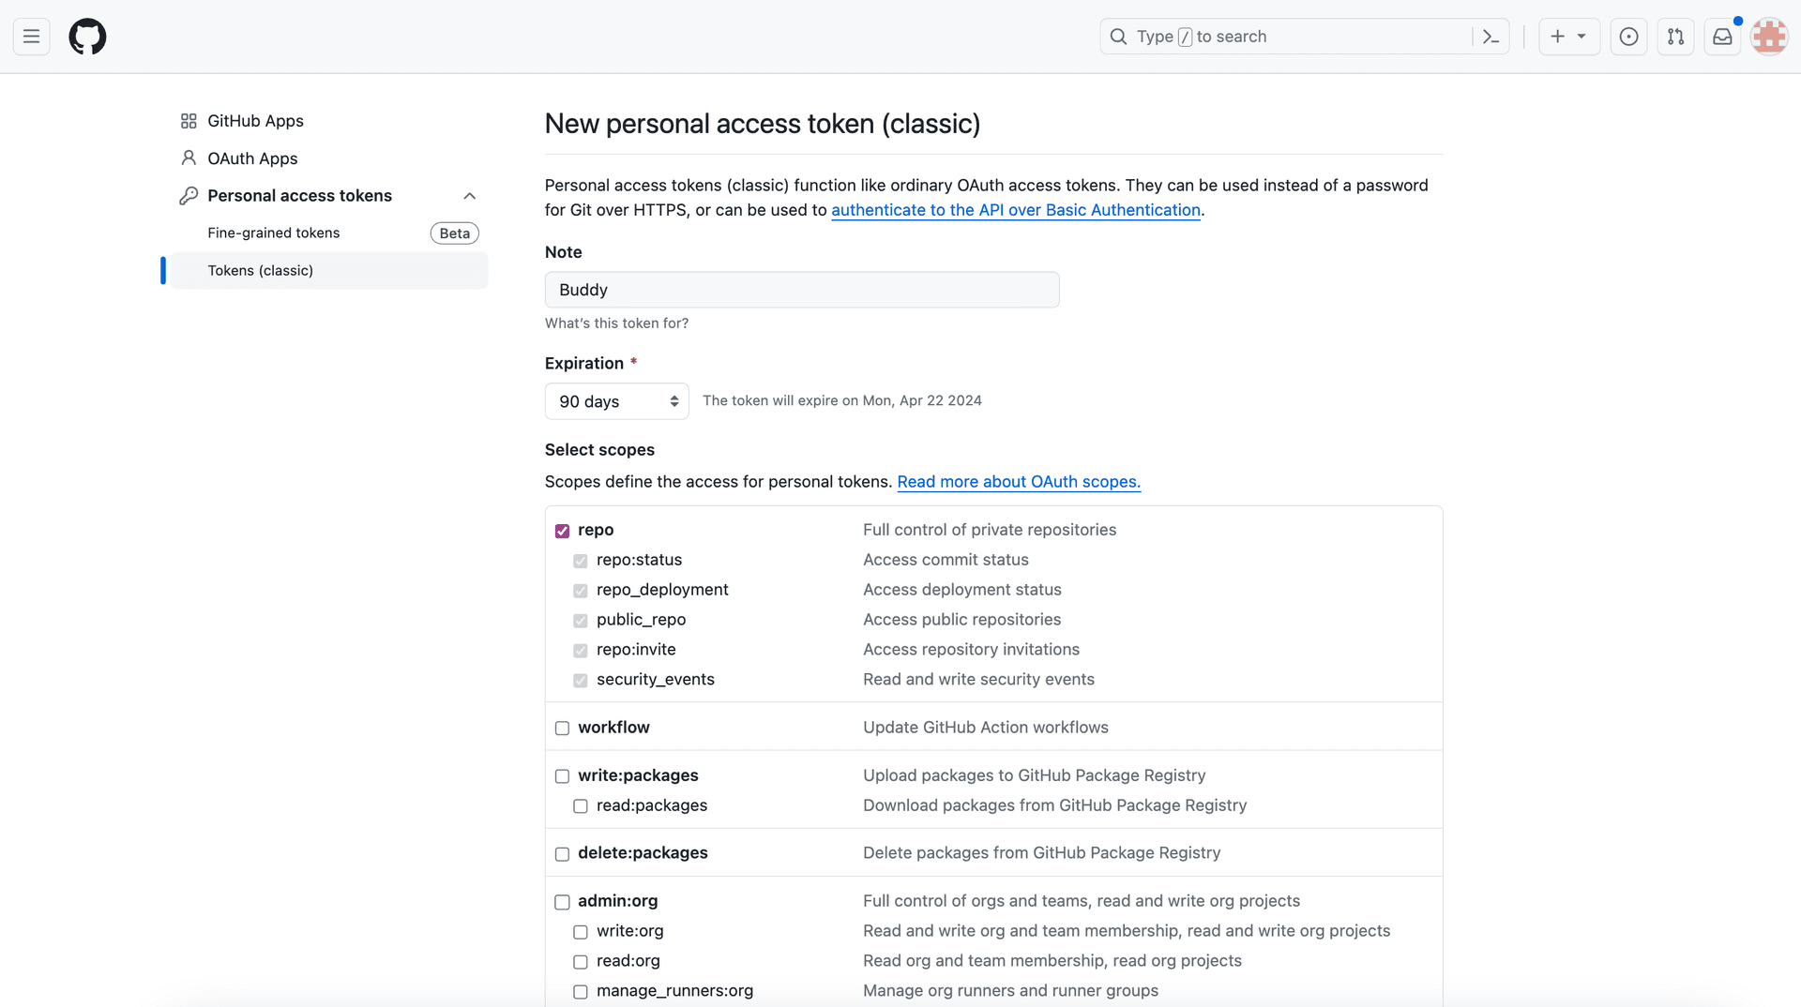Viewport: 1801px width, 1007px height.
Task: Open the pull requests icon
Action: click(x=1676, y=37)
